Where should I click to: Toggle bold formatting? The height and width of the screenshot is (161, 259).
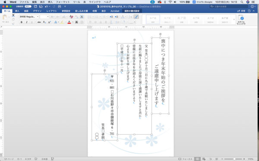tap(22, 22)
